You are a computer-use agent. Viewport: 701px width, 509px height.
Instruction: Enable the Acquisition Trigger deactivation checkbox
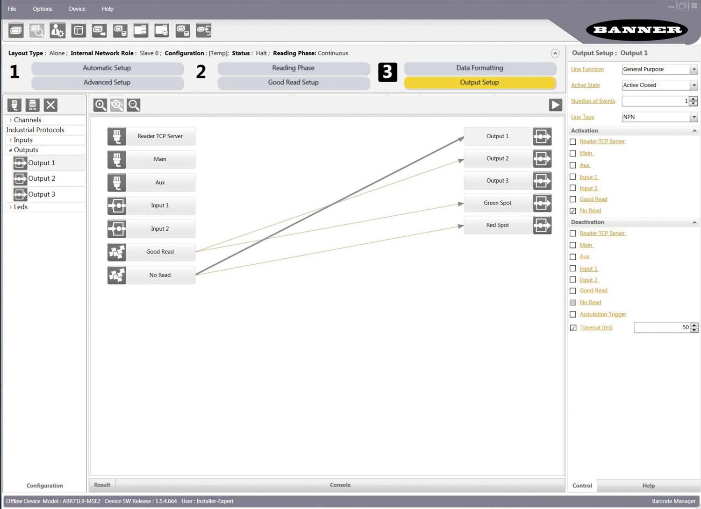(x=573, y=314)
